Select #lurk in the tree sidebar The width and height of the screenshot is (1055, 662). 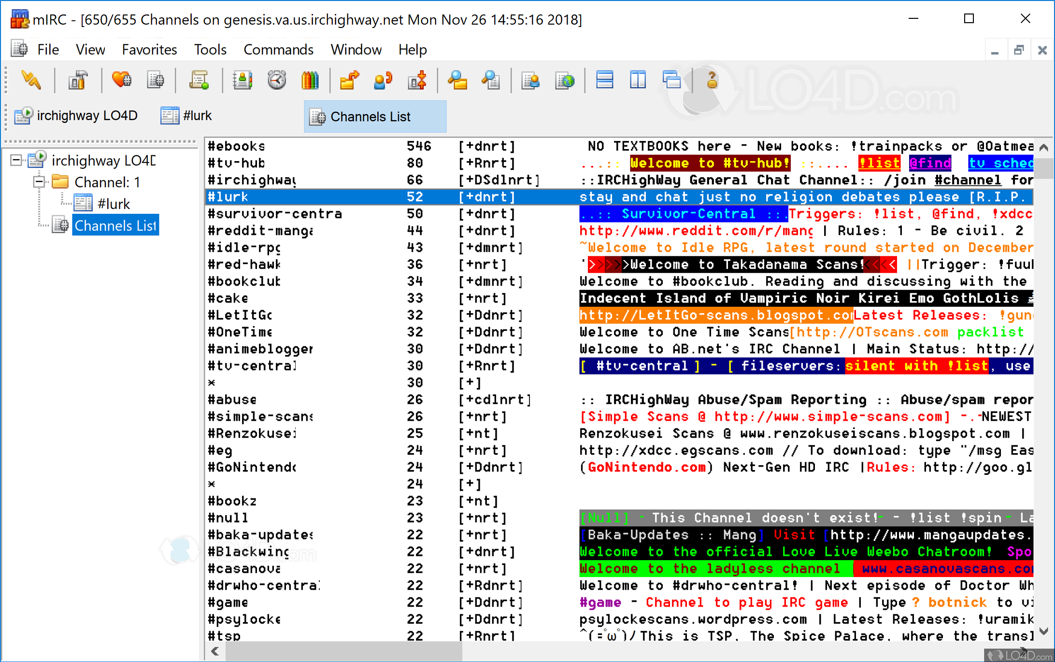pyautogui.click(x=113, y=204)
